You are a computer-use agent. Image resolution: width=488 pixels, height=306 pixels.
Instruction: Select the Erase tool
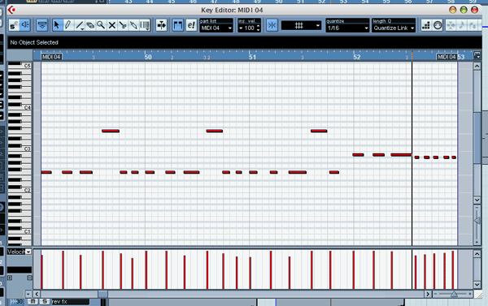(x=90, y=25)
